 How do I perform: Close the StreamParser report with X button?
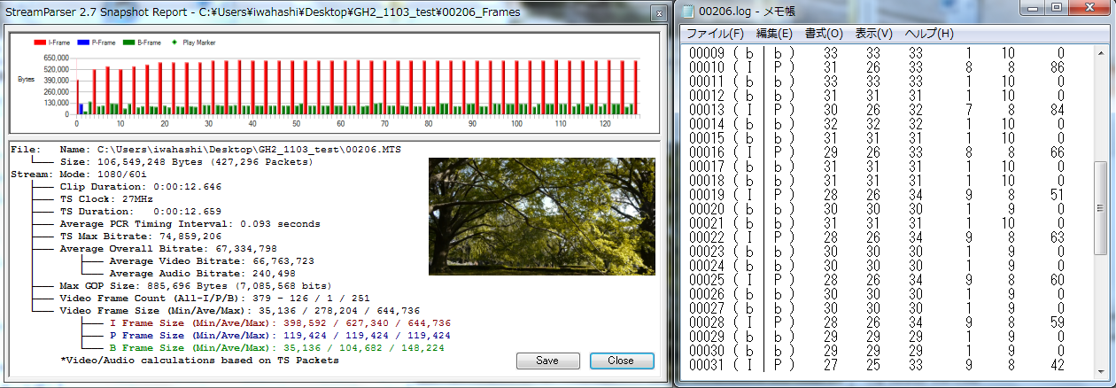tap(657, 12)
